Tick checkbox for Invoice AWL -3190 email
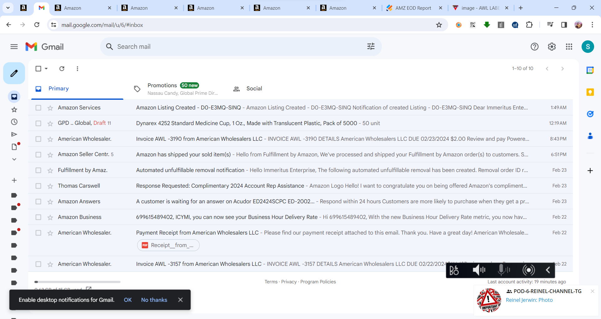 (x=38, y=139)
